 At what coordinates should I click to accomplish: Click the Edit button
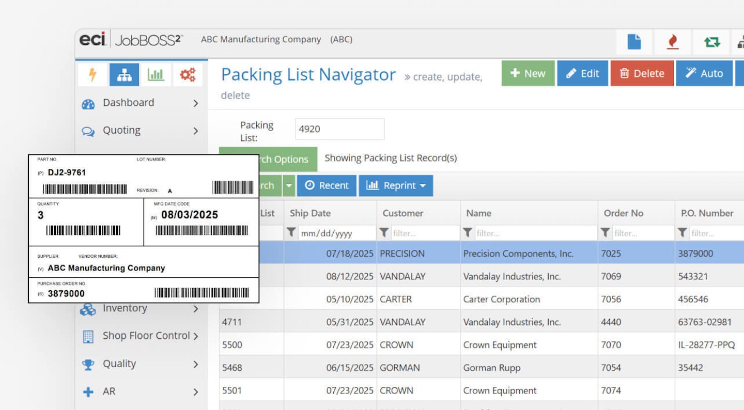(x=582, y=73)
